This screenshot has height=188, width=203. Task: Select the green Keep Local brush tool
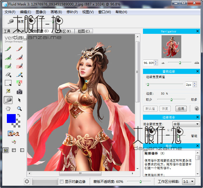(x=8, y=57)
